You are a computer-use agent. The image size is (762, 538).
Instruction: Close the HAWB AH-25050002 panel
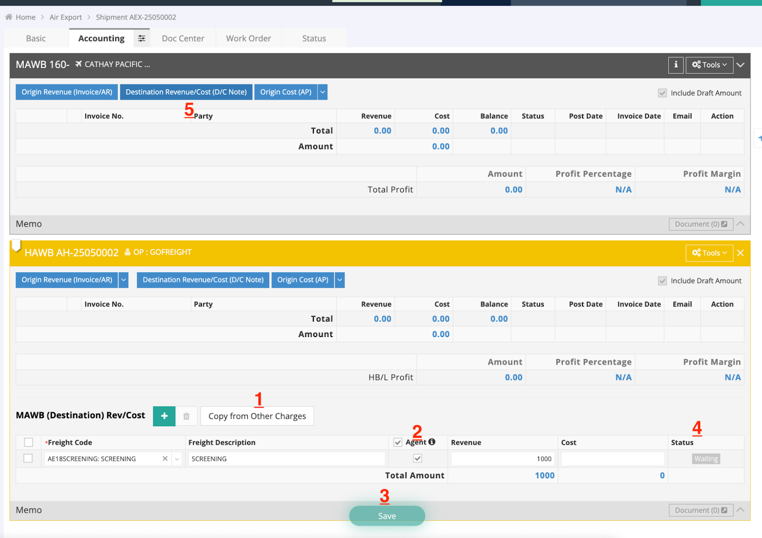click(740, 253)
